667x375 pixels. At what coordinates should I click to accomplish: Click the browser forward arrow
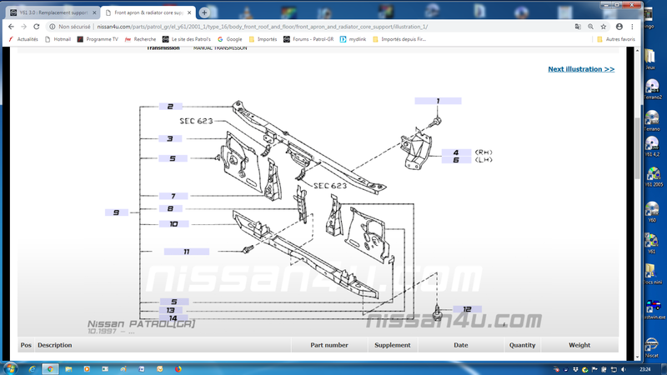24,27
